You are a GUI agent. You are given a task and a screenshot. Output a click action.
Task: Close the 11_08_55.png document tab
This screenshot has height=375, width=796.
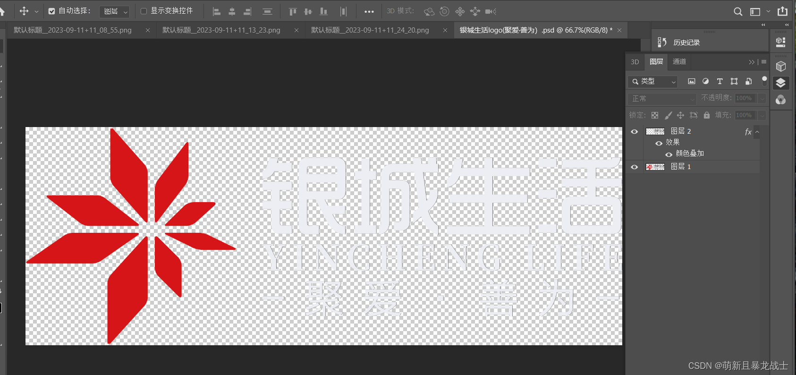click(148, 30)
